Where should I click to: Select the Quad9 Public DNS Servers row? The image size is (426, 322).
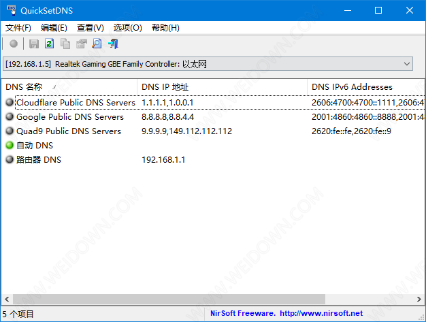pyautogui.click(x=213, y=131)
